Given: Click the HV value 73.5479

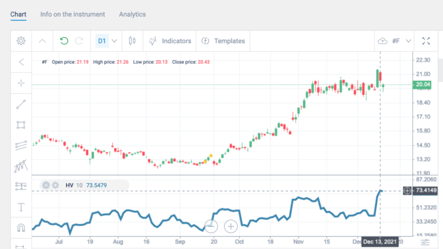Looking at the screenshot, I should pos(96,186).
